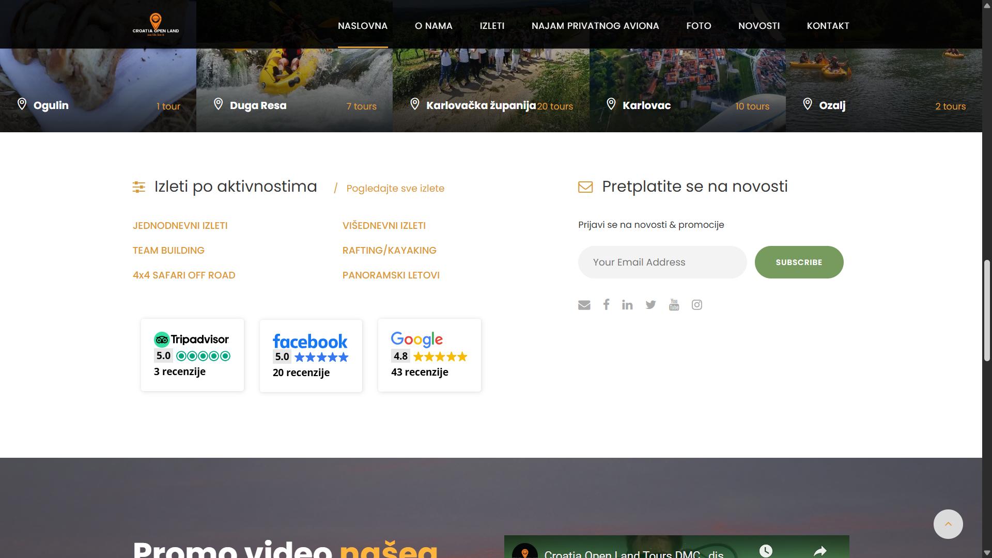The width and height of the screenshot is (992, 558).
Task: Click the Twitter bird icon
Action: [x=650, y=305]
